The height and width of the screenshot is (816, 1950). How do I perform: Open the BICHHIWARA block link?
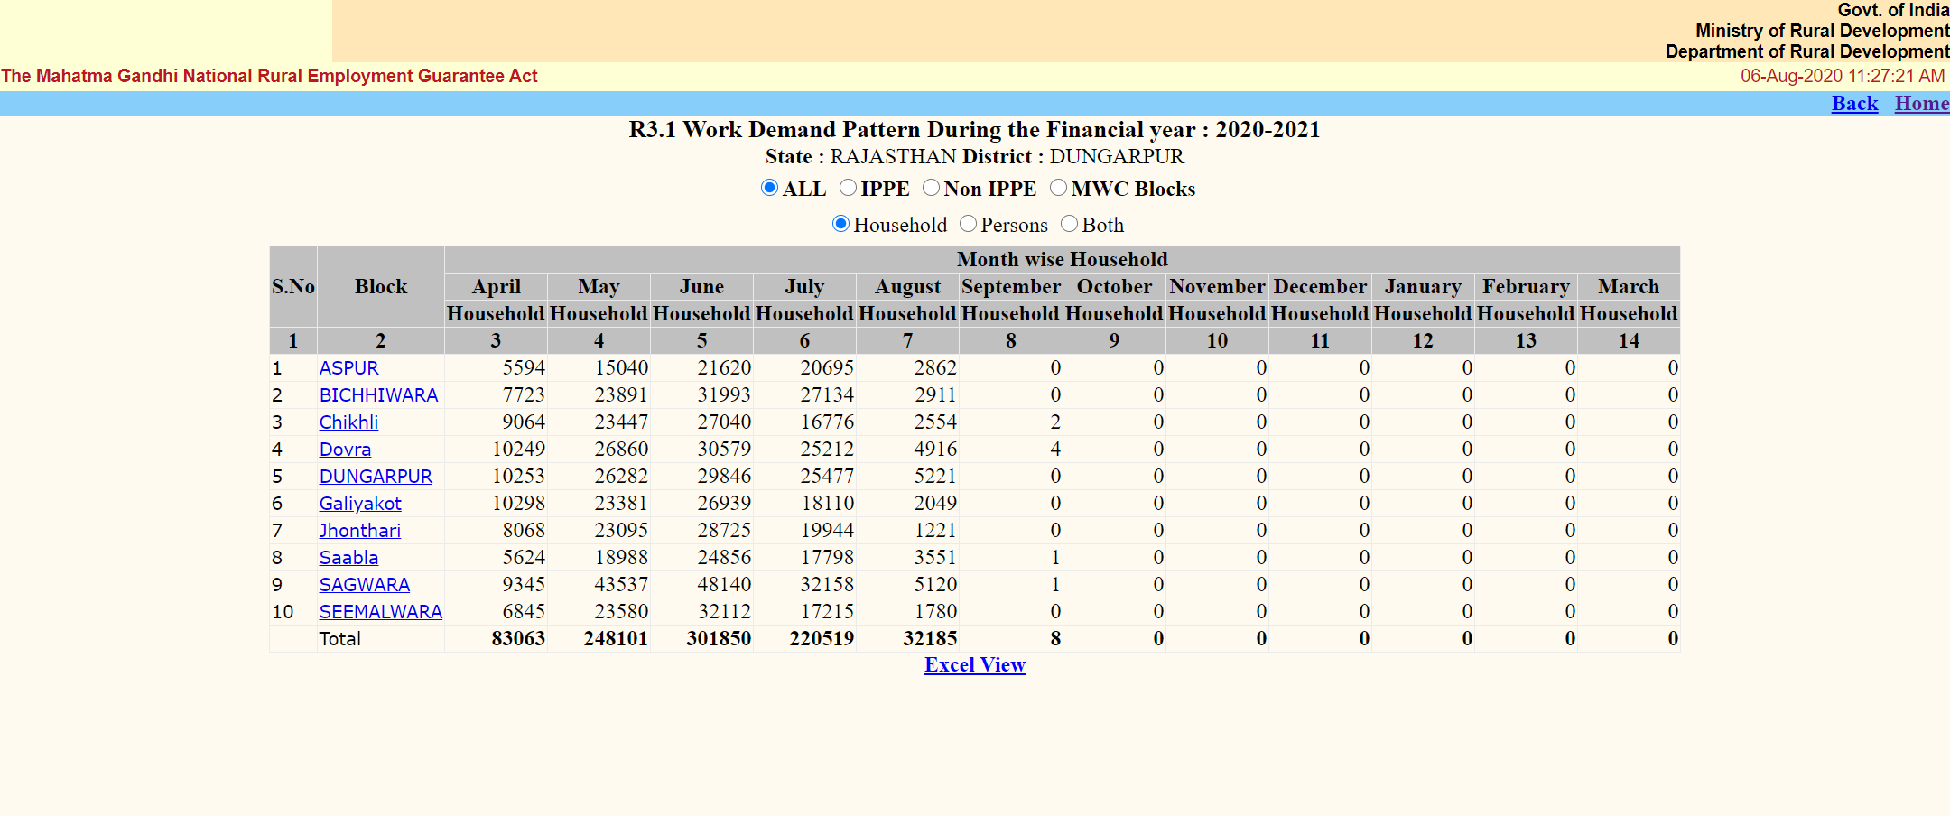pyautogui.click(x=378, y=395)
